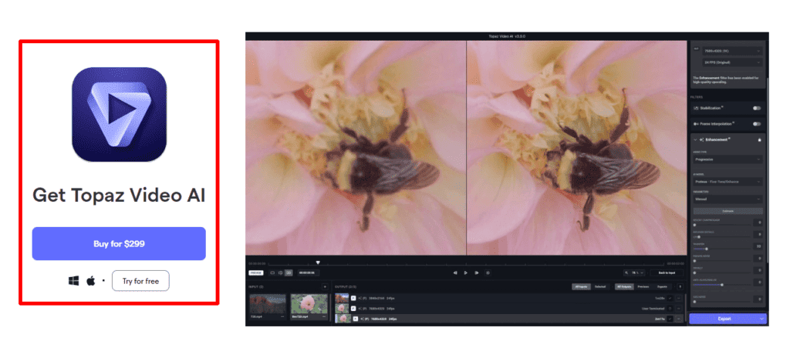
Task: Select the side-by-side view layout icon
Action: tap(289, 273)
